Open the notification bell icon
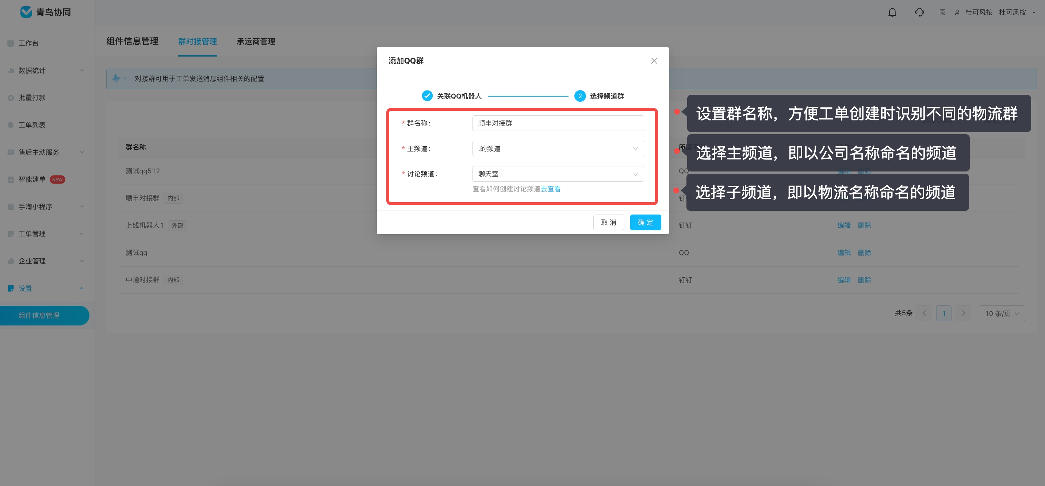 892,12
